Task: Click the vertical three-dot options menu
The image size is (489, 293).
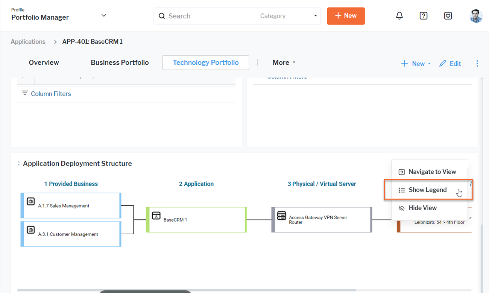Action: 477,64
